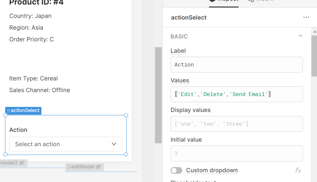This screenshot has height=182, width=317.
Task: Enable the Custom dropdown toggle
Action: coord(176,171)
